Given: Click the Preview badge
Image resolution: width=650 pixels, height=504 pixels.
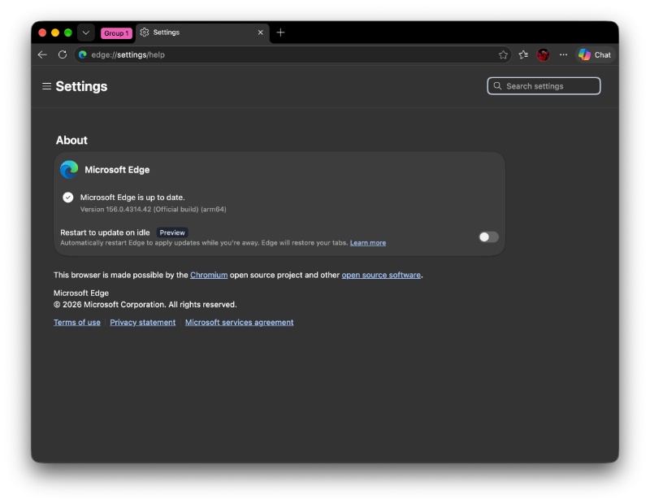Looking at the screenshot, I should pos(172,232).
